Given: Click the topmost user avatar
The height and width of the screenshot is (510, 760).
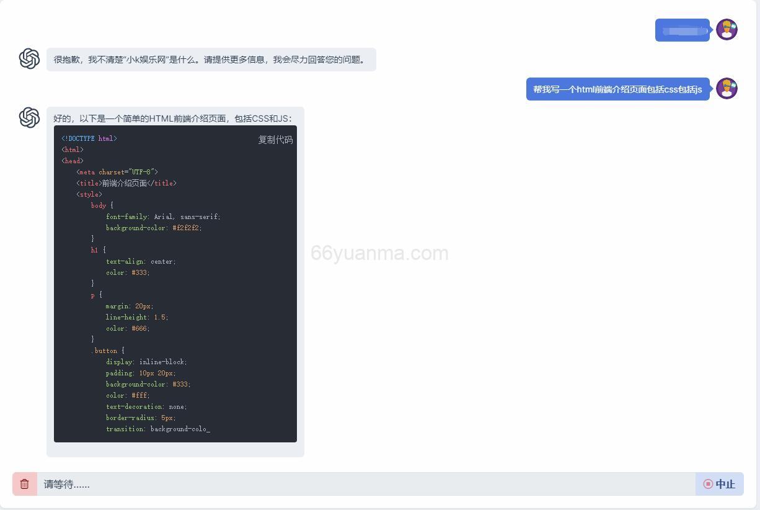Looking at the screenshot, I should 727,29.
